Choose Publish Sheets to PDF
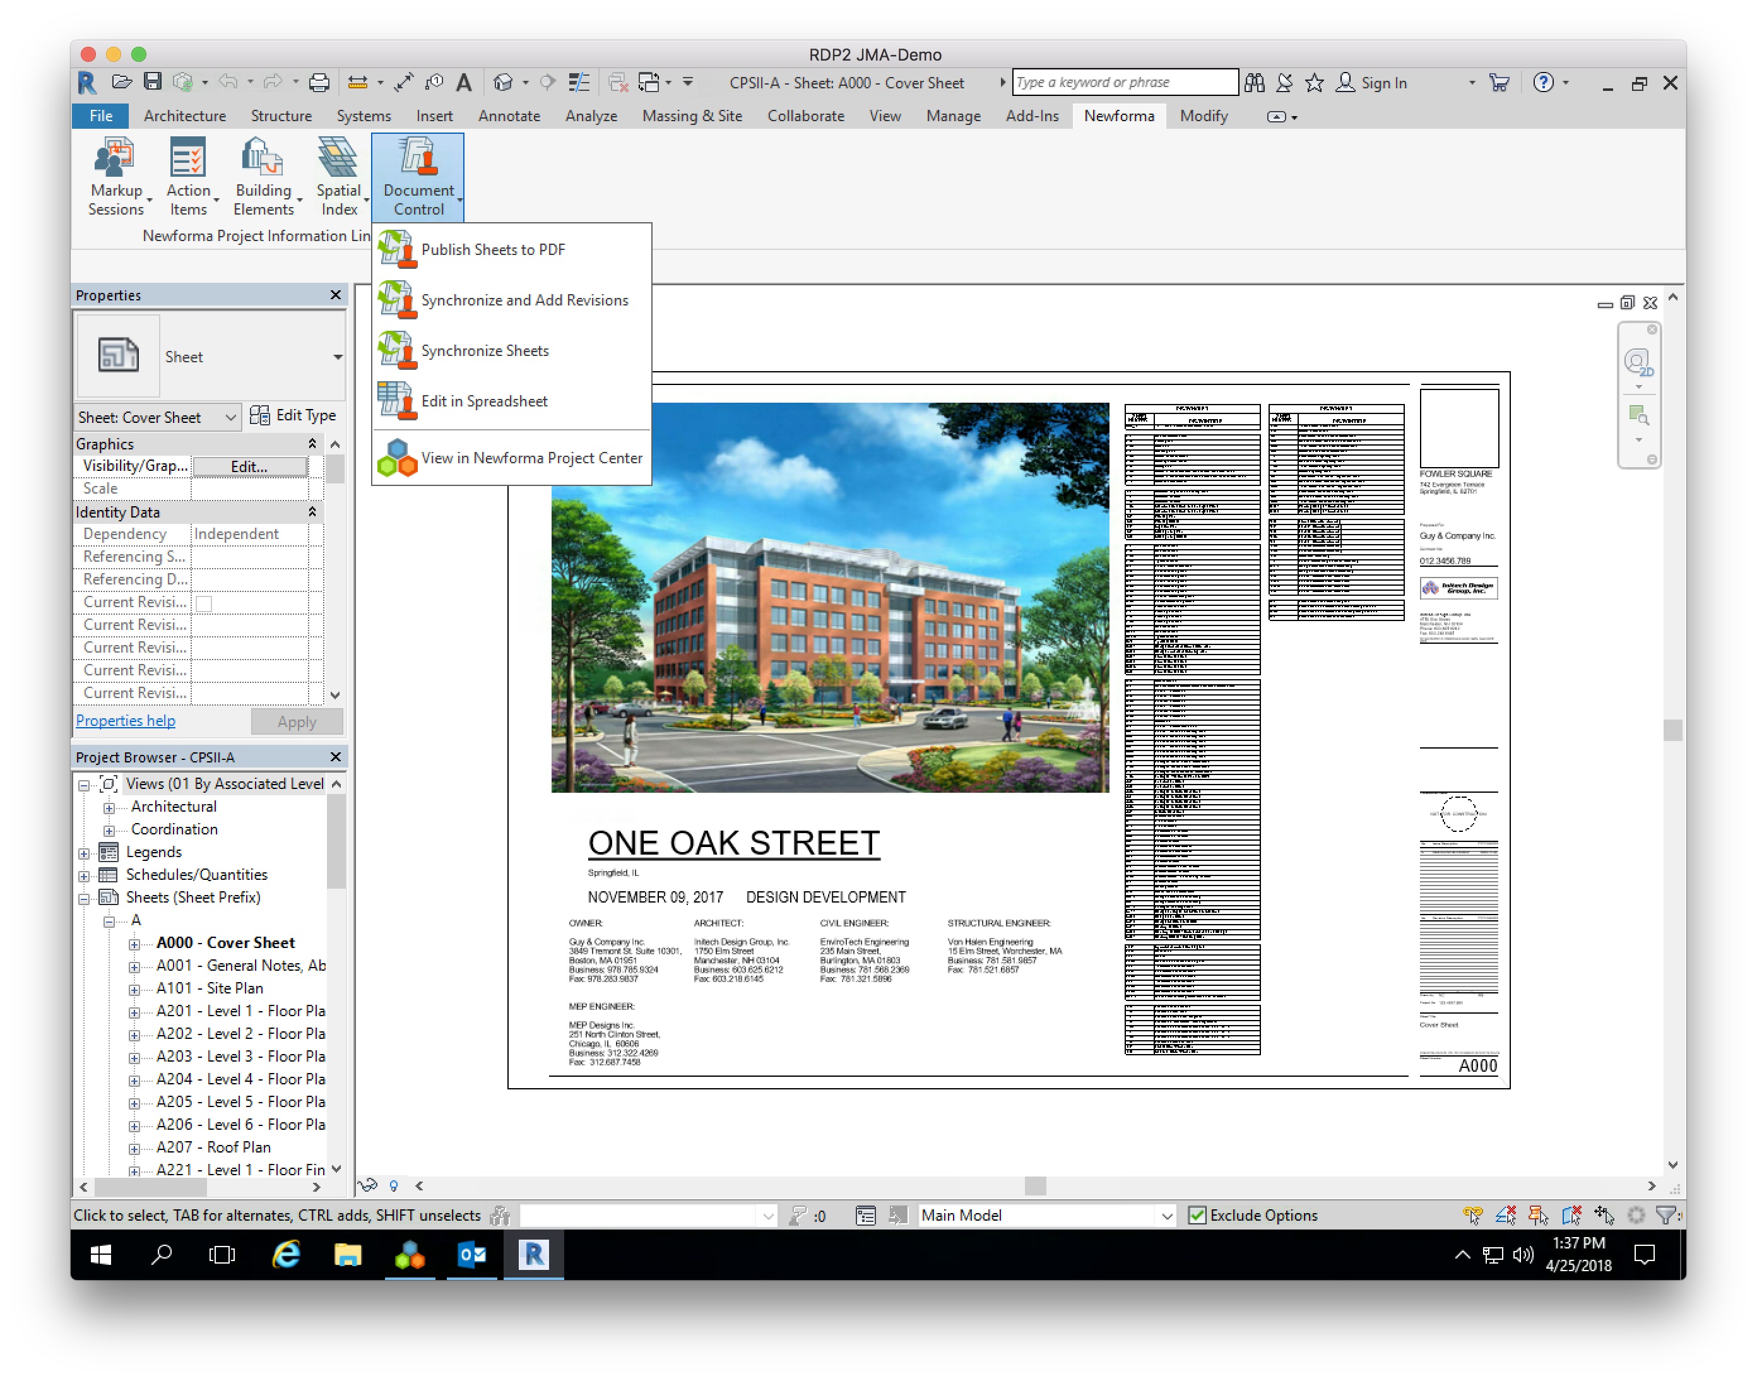Screen dimensions: 1757x1381 [x=492, y=250]
